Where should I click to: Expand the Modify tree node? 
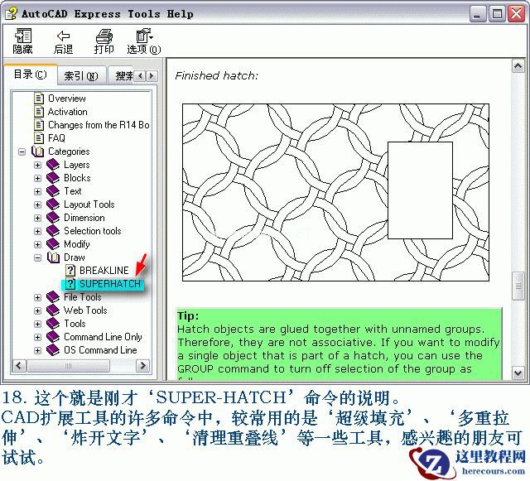[38, 244]
